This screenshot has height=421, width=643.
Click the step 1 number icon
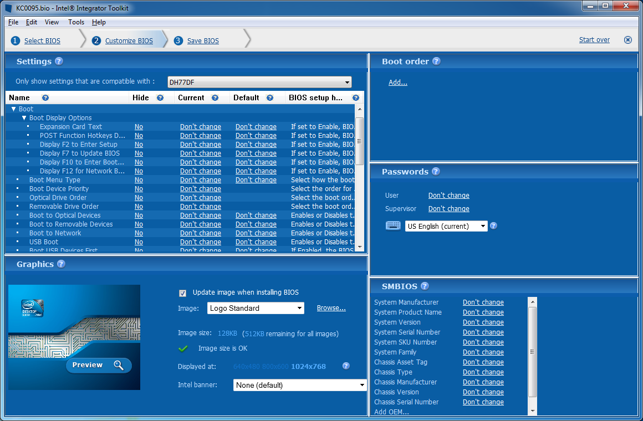15,40
